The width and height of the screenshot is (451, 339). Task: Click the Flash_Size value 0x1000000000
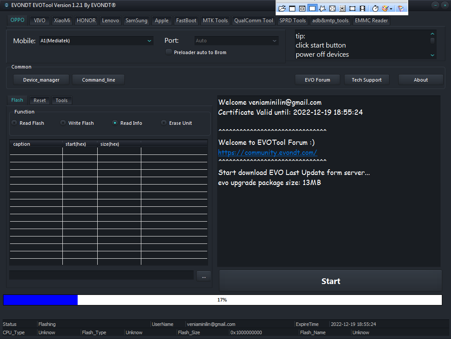point(246,332)
